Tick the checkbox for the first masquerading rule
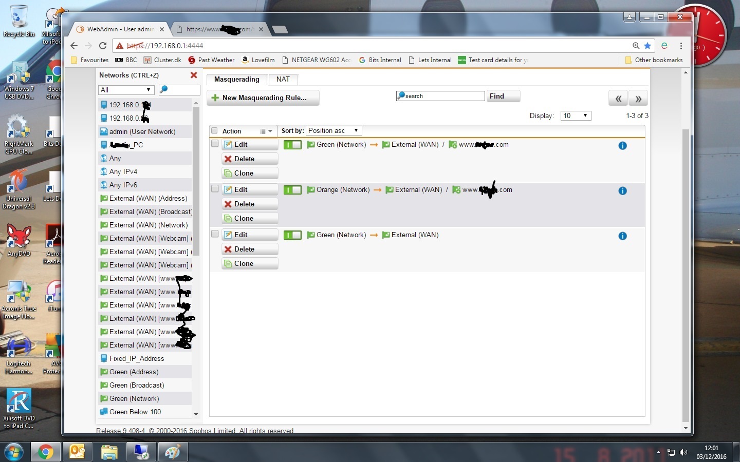Viewport: 740px width, 462px height. pos(215,144)
